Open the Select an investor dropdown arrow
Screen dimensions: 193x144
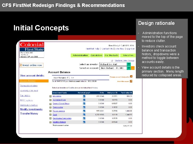pyautogui.click(x=129, y=64)
